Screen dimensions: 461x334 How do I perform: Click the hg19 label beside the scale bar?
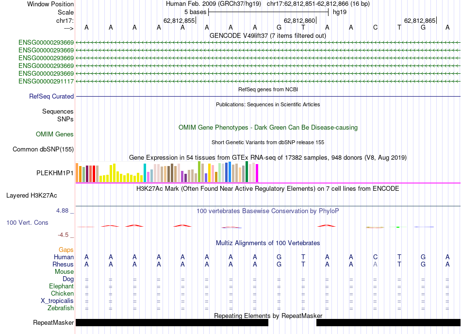[340, 12]
